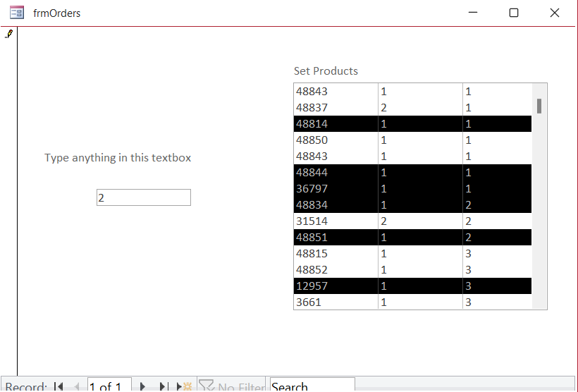This screenshot has height=392, width=578.
Task: Create new blank record button
Action: click(x=184, y=386)
